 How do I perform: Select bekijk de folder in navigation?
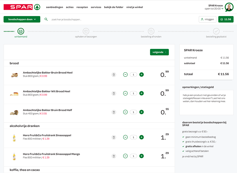click(114, 7)
